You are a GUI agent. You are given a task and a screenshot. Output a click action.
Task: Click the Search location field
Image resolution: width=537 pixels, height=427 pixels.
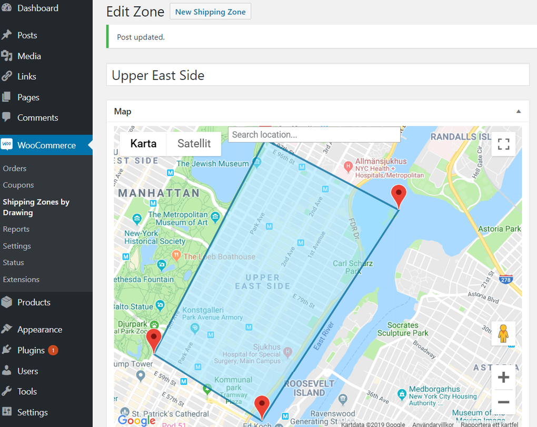314,134
